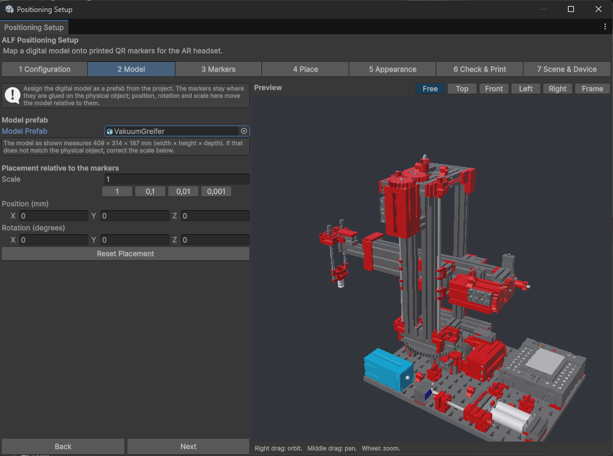Click the Reset Placement button
Viewport: 613px width, 456px height.
[126, 254]
